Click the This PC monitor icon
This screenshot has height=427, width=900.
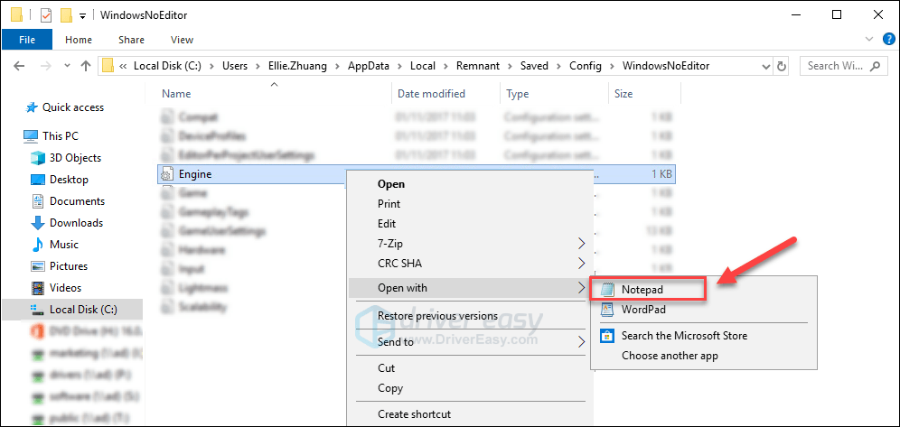[x=31, y=136]
